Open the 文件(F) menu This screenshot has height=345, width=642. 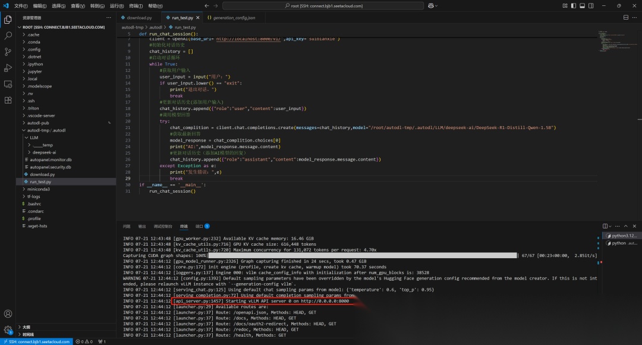[21, 6]
